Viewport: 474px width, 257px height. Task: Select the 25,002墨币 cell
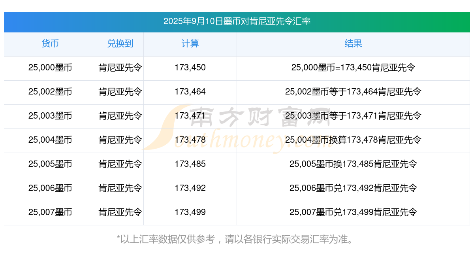(x=50, y=92)
